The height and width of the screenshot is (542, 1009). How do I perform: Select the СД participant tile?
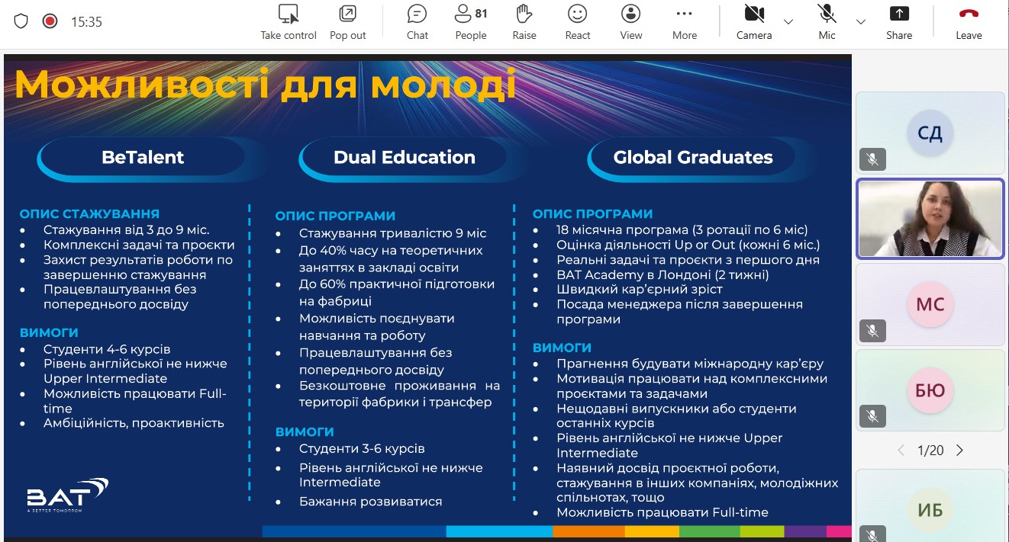tap(930, 133)
